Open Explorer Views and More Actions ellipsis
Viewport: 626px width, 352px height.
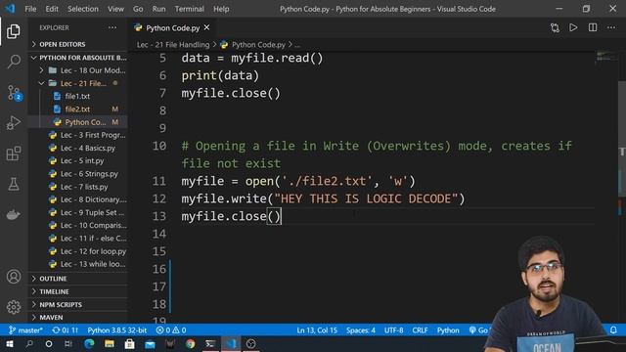(x=112, y=27)
